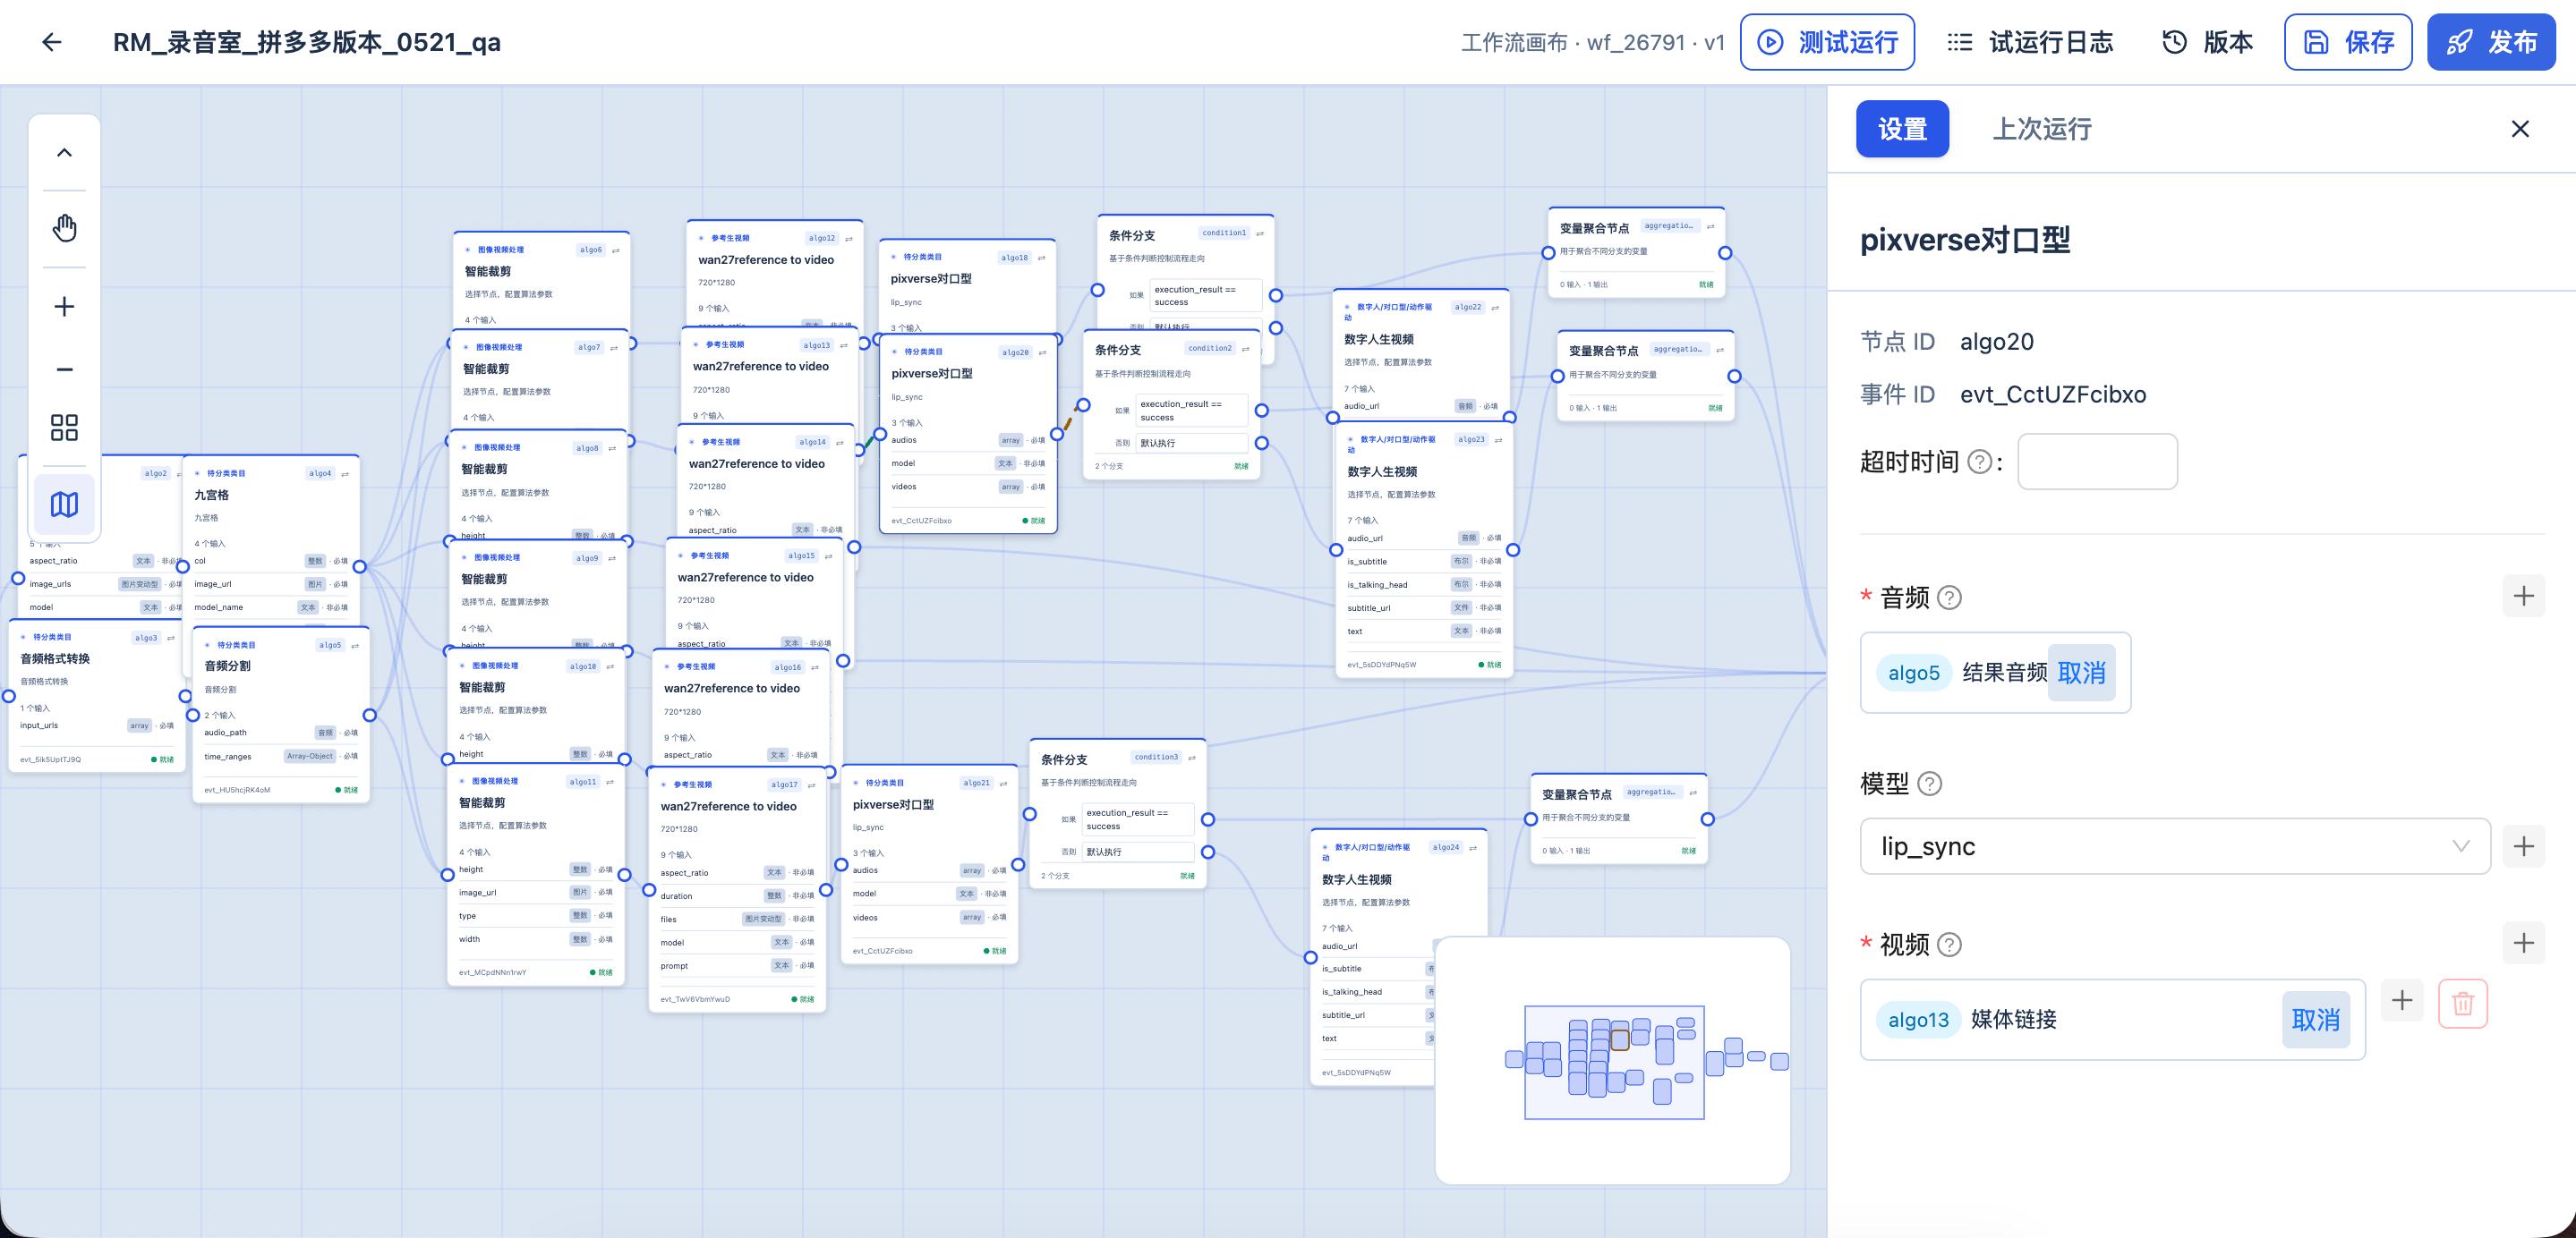Click plus button beside lip_sync dropdown
The width and height of the screenshot is (2576, 1238).
click(x=2523, y=846)
